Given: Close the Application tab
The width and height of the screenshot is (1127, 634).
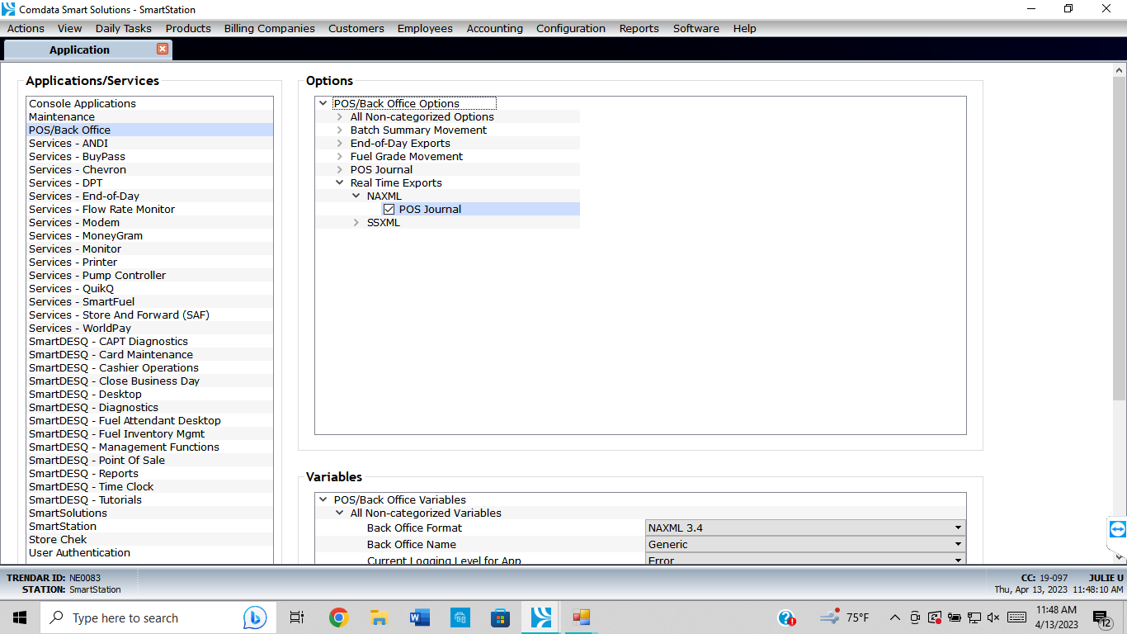Looking at the screenshot, I should (163, 50).
